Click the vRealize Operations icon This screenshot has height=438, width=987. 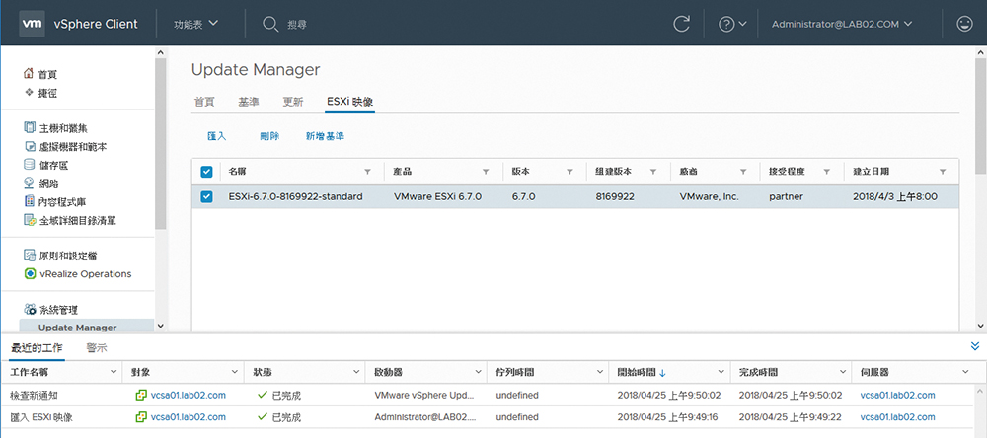click(29, 274)
